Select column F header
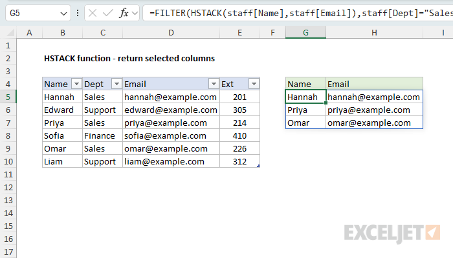The width and height of the screenshot is (453, 258). click(x=272, y=33)
